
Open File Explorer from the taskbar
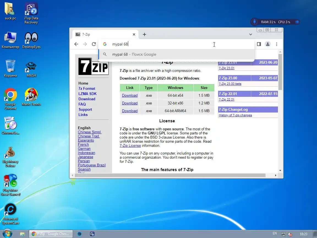(x=22, y=234)
